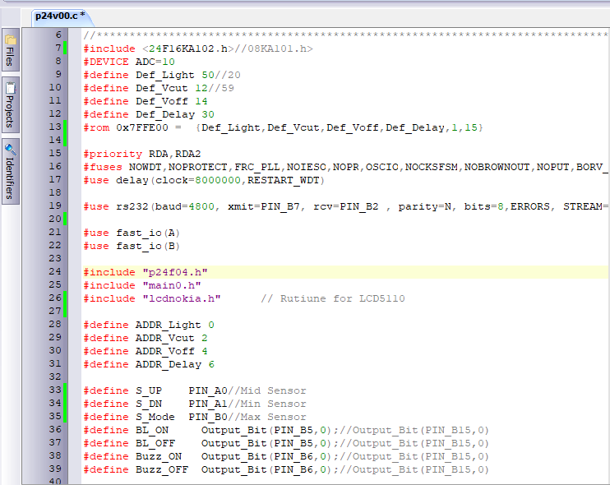Click line number 24 in the gutter
The width and height of the screenshot is (610, 485).
(x=55, y=271)
